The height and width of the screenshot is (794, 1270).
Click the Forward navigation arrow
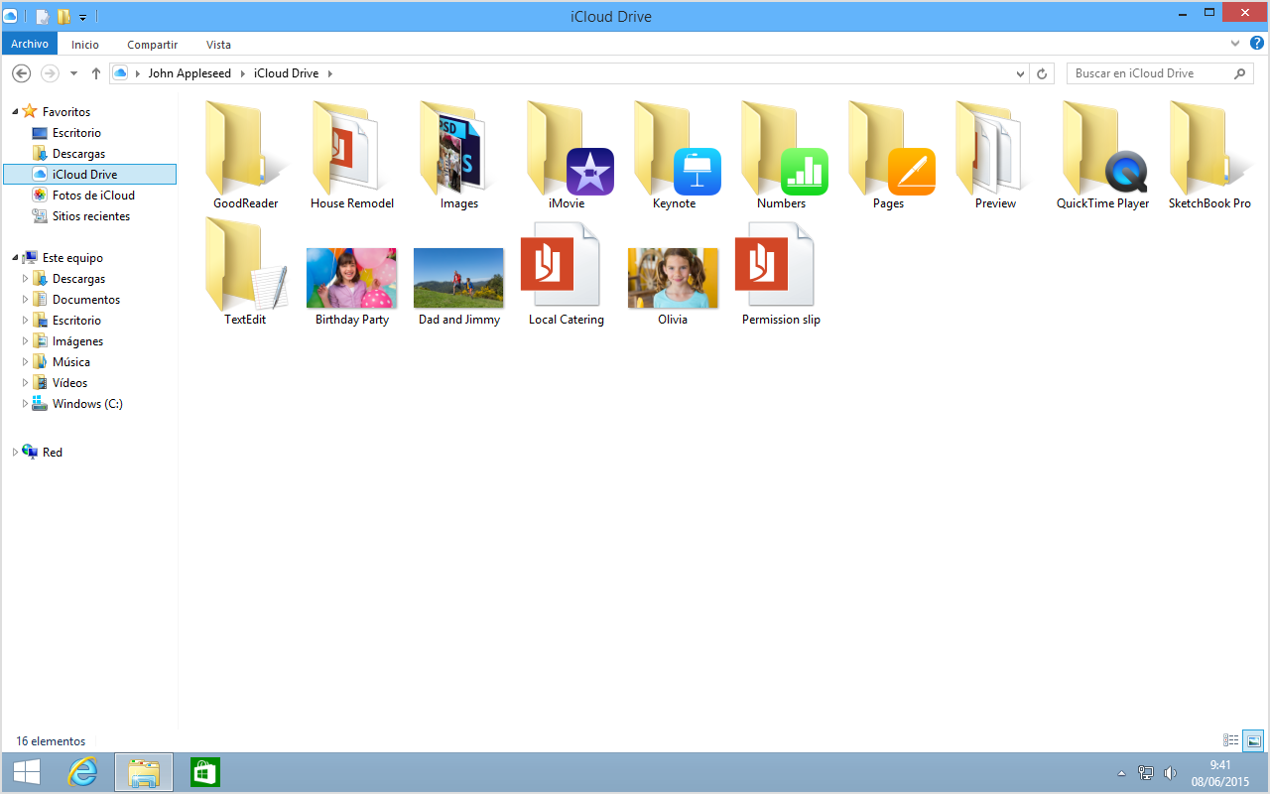50,73
